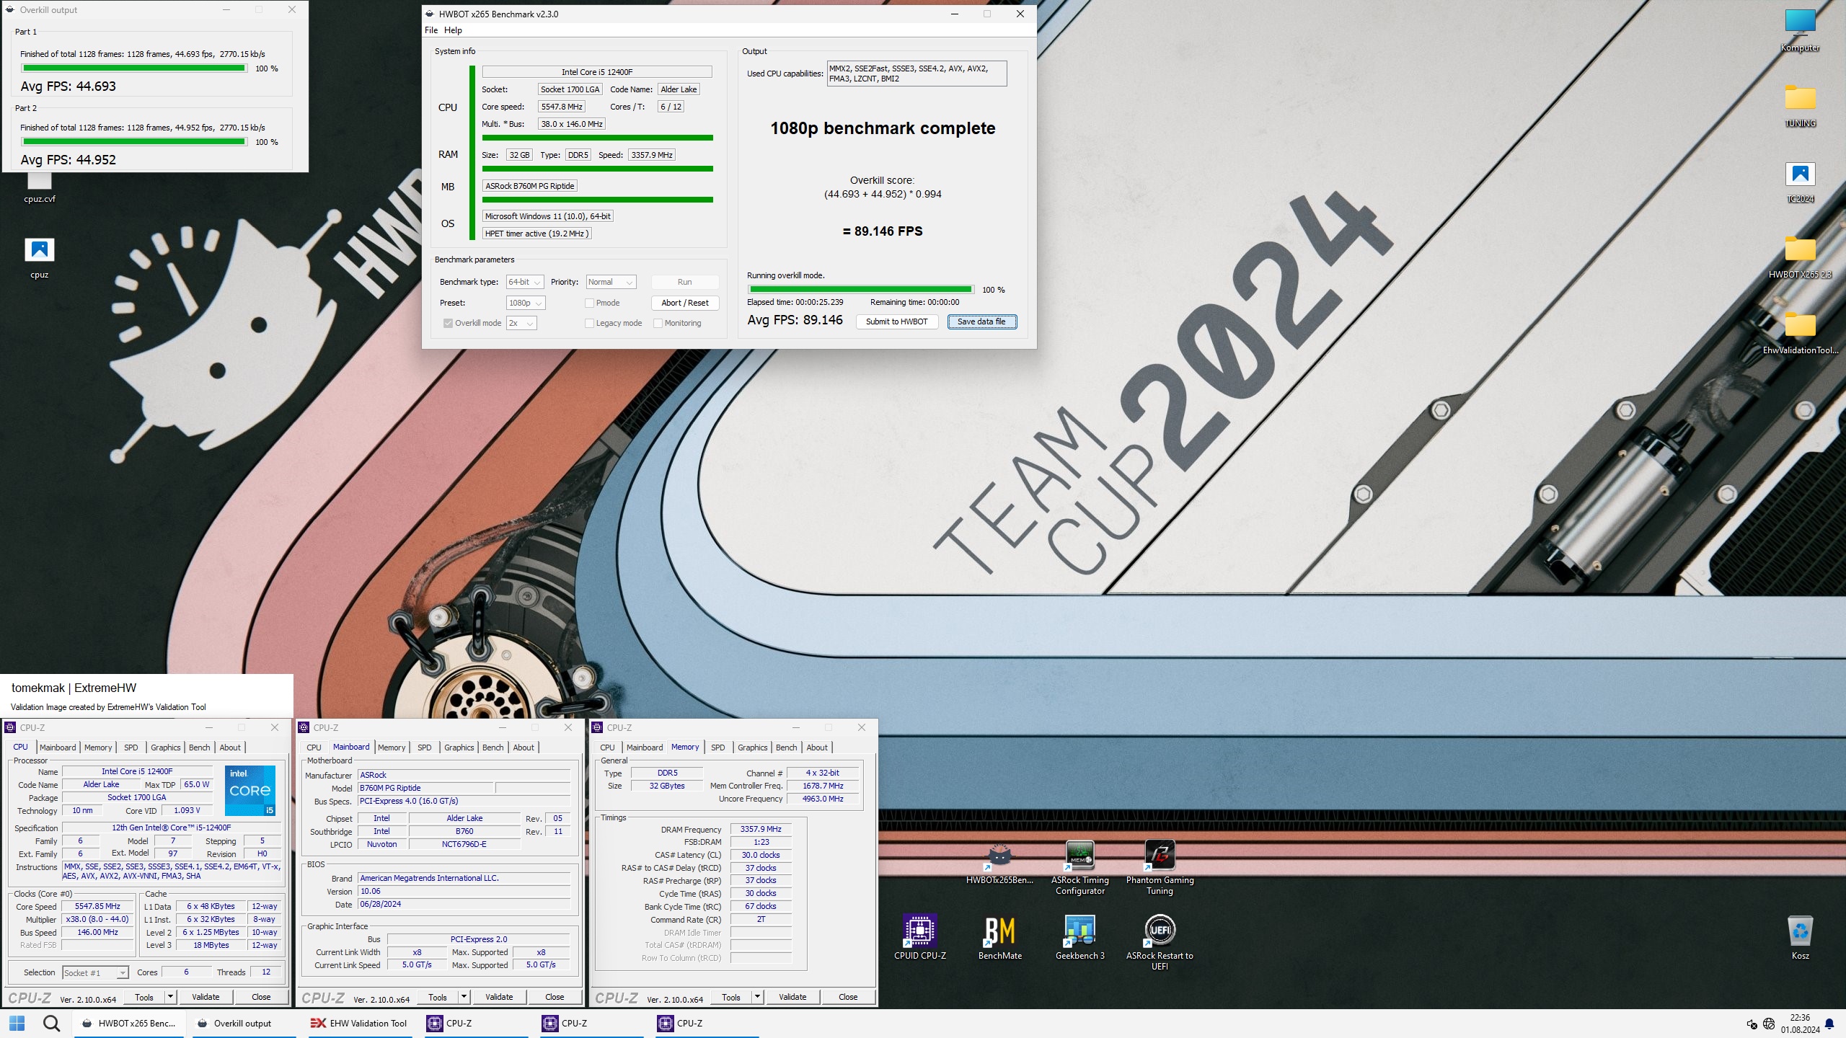Click the Used CPU capabilities text box
The height and width of the screenshot is (1038, 1846).
click(x=916, y=74)
